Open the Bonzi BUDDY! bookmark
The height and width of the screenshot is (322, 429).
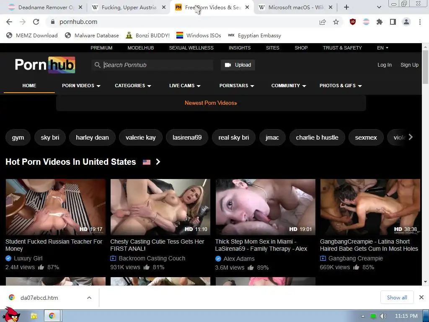coord(148,35)
